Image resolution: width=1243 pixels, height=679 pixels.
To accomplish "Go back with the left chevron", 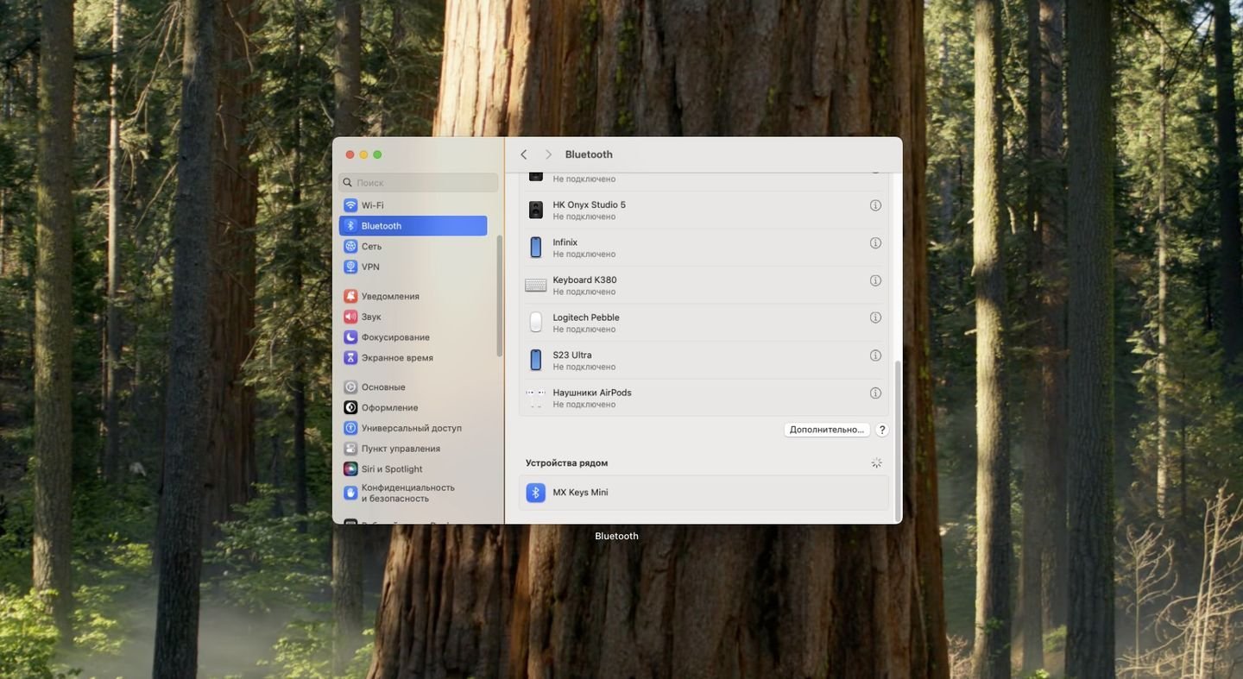I will (524, 154).
